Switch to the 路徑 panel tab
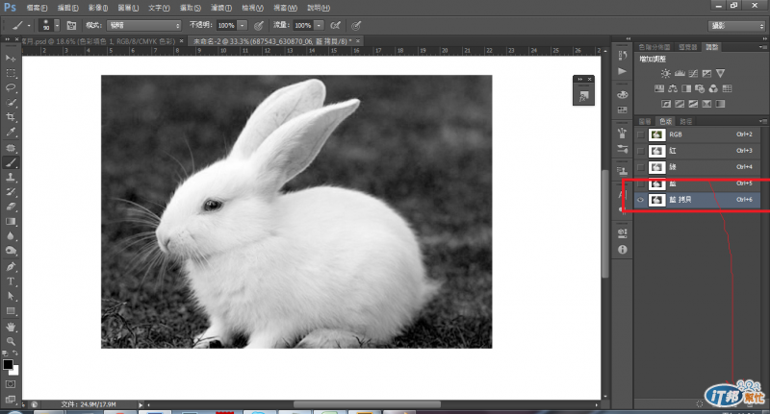The width and height of the screenshot is (770, 414). pyautogui.click(x=685, y=122)
